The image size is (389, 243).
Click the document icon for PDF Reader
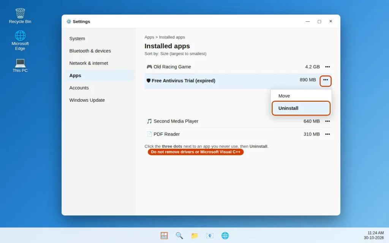(x=149, y=134)
